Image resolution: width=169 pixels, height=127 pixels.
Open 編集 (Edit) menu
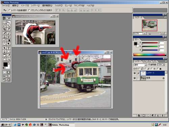coord(15,5)
